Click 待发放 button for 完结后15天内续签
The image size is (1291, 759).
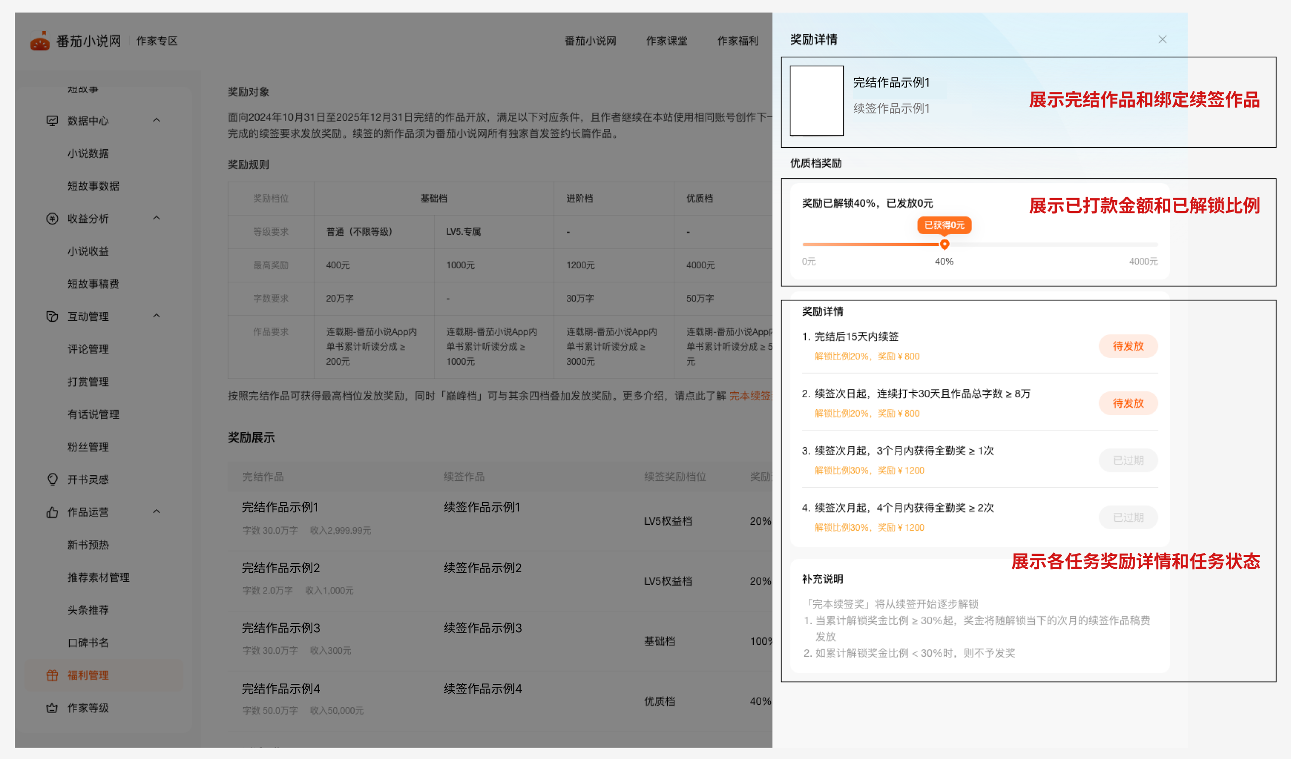tap(1128, 346)
